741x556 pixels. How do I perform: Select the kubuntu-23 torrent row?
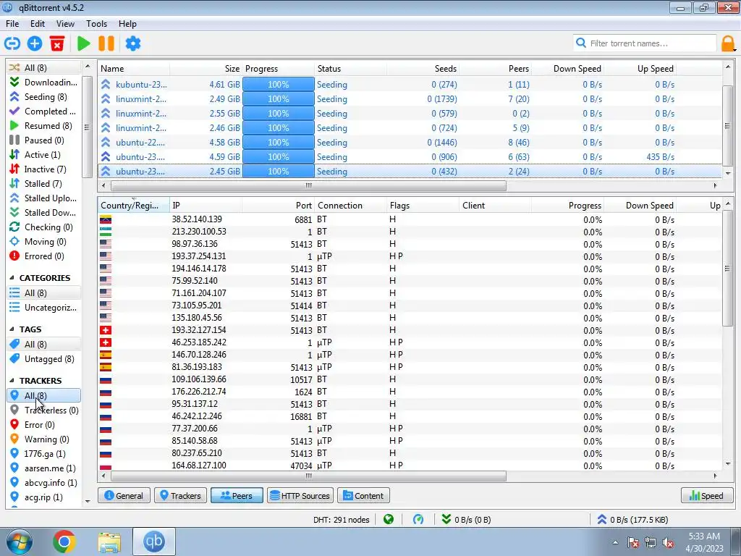click(x=410, y=85)
